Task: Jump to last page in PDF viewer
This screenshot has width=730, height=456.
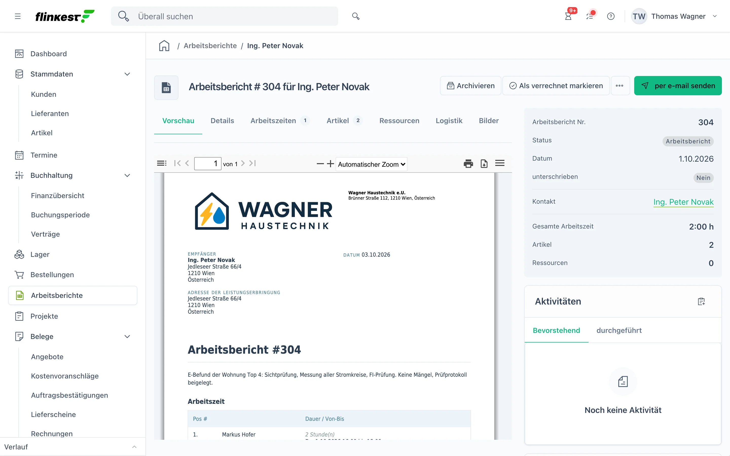Action: (253, 163)
